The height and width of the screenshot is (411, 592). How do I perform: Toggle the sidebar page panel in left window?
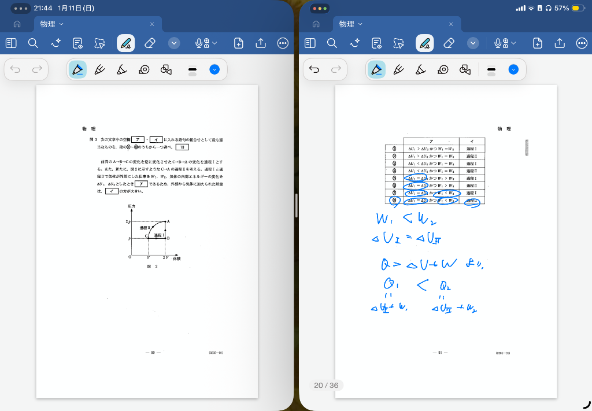pos(11,43)
